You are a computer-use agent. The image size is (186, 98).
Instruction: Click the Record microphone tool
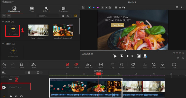pos(162,66)
